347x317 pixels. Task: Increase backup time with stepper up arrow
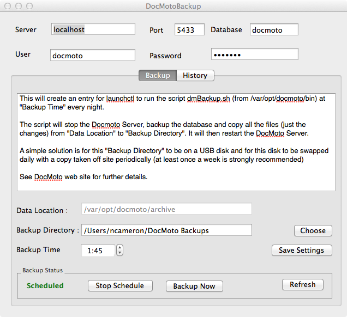coord(119,248)
